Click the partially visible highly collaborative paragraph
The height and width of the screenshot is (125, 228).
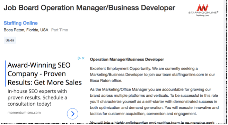coord(152,123)
